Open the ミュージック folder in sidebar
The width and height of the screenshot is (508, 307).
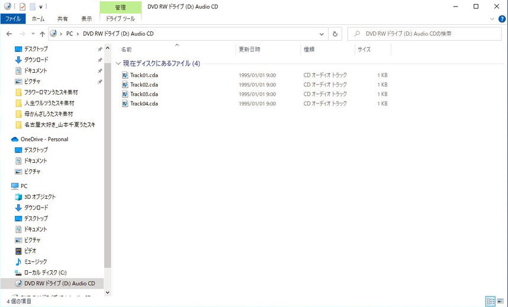tap(35, 261)
